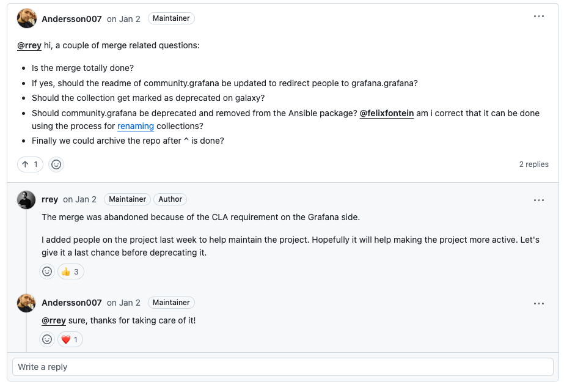Open the options menu on Andersson007's last reply
The width and height of the screenshot is (564, 387).
coord(538,303)
